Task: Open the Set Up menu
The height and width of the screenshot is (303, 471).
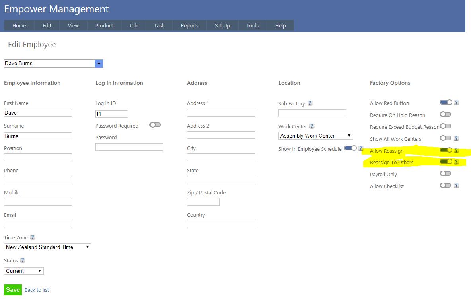Action: [222, 25]
